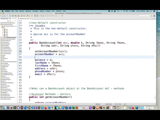This screenshot has height=120, width=160.
Task: Open the Refactor menu
Action: coord(28,11)
